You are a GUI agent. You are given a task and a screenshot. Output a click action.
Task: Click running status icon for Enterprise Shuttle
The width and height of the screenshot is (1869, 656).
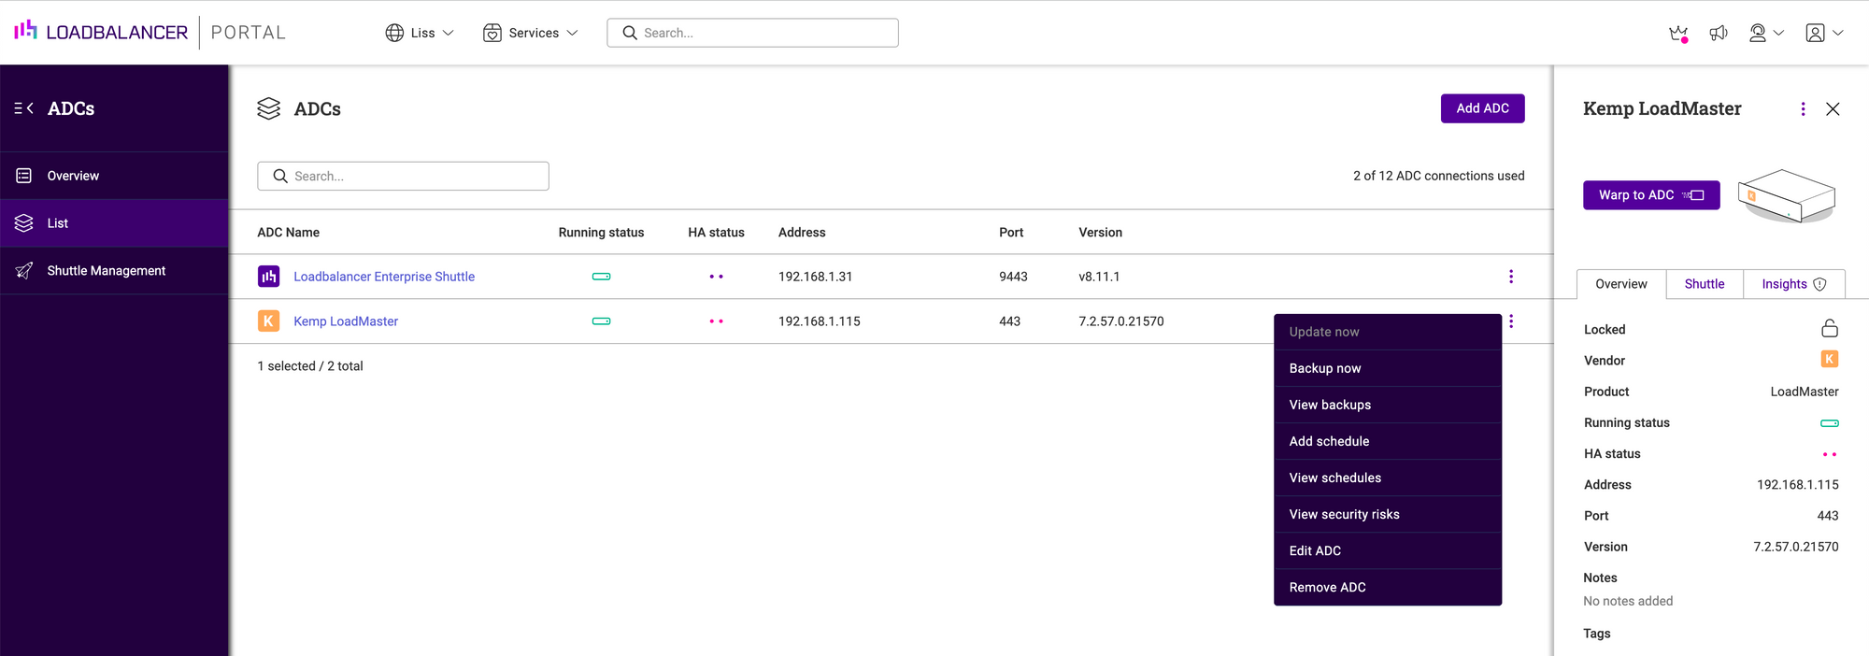click(601, 277)
